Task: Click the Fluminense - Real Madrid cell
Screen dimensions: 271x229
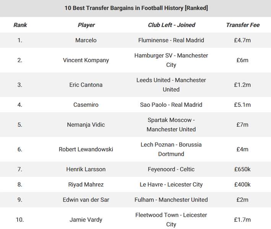Action: (x=171, y=40)
